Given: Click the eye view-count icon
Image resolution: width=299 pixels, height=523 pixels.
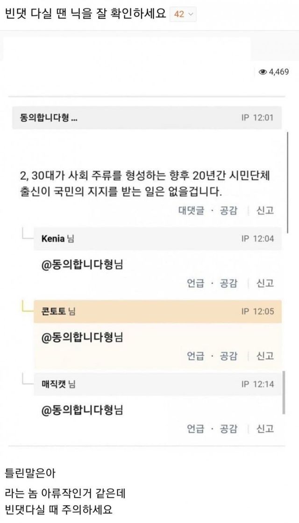Looking at the screenshot, I should coord(263,71).
